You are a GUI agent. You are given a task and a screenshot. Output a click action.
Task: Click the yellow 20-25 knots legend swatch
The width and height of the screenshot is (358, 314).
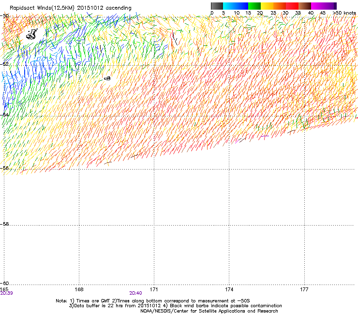coord(267,6)
